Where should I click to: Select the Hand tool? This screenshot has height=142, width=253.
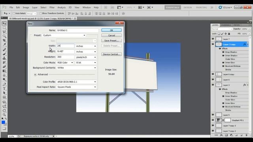(4, 110)
